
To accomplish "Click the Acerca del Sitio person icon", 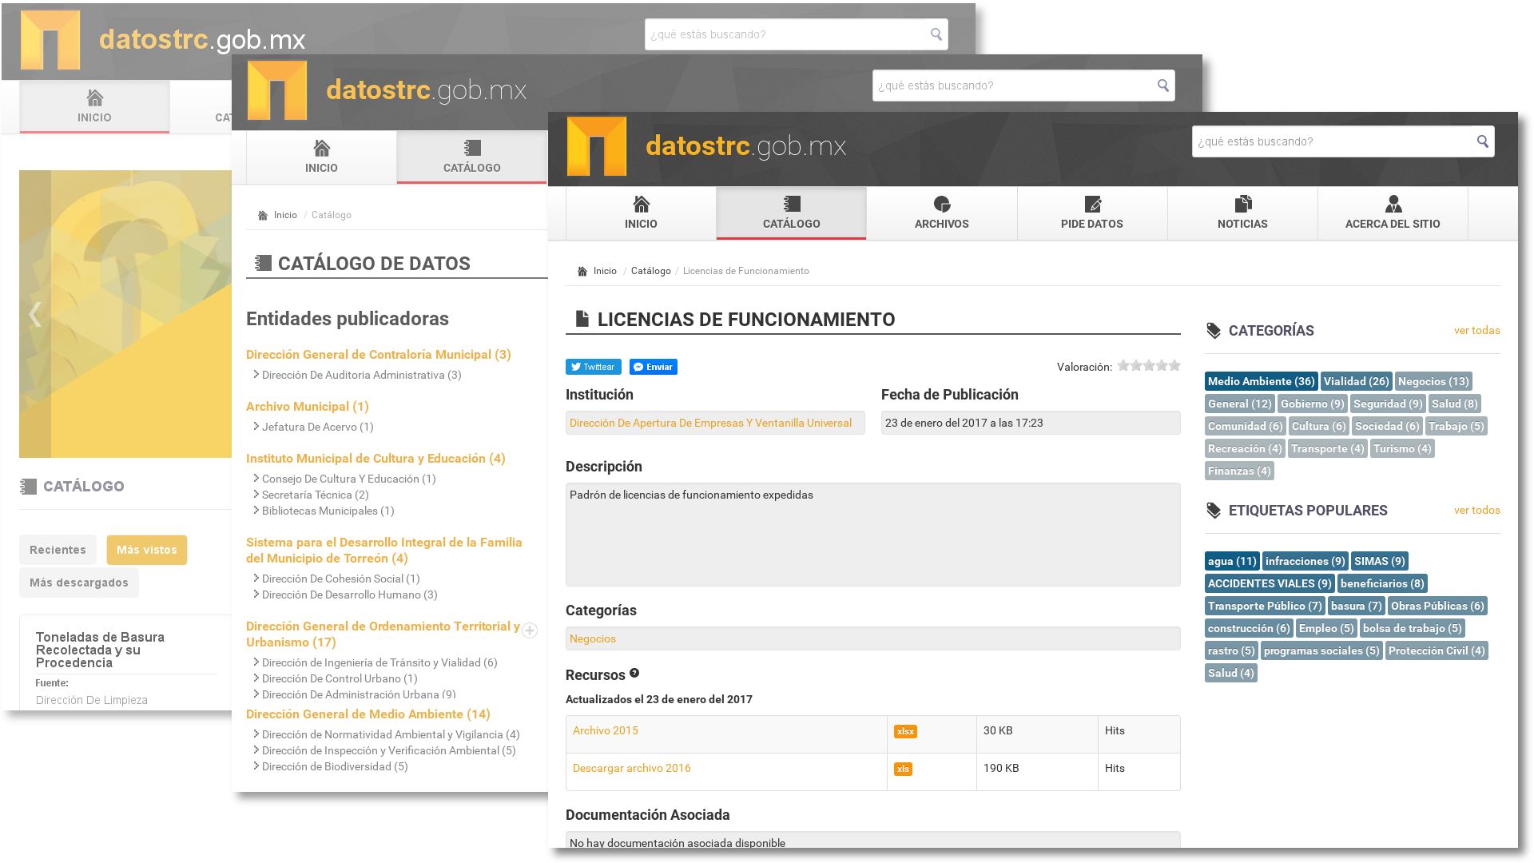I will pos(1393,204).
